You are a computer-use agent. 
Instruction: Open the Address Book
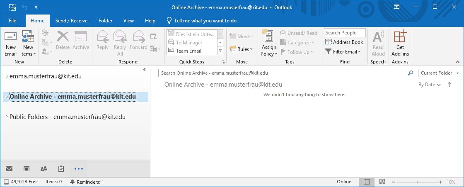(344, 42)
